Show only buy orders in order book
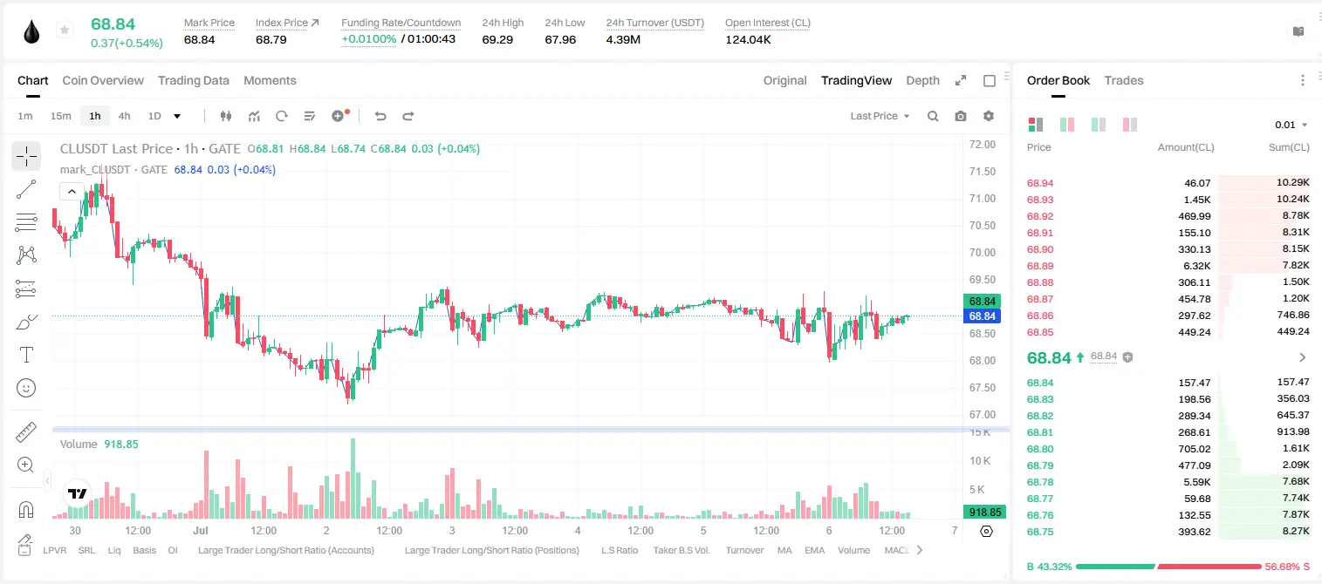The width and height of the screenshot is (1322, 584). 1099,125
